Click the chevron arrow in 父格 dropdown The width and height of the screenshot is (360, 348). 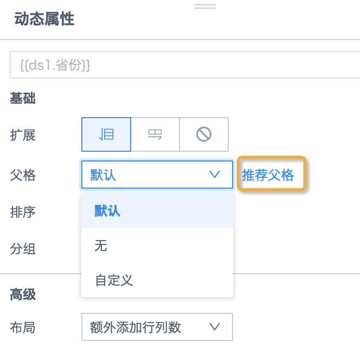[x=215, y=175]
